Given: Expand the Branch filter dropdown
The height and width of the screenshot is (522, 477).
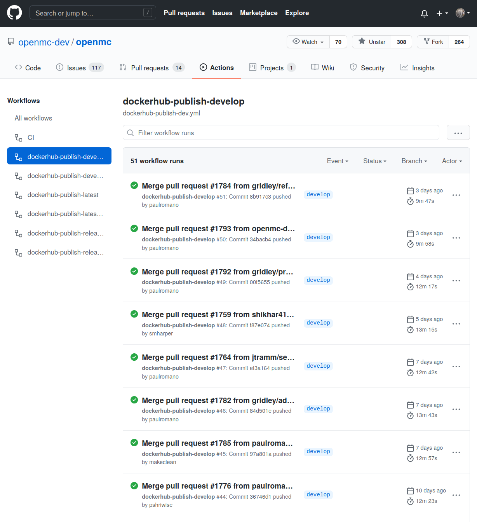Looking at the screenshot, I should tap(414, 161).
